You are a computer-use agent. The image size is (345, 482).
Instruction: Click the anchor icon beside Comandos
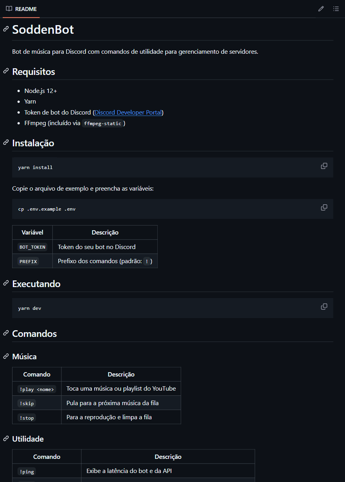tap(6, 333)
